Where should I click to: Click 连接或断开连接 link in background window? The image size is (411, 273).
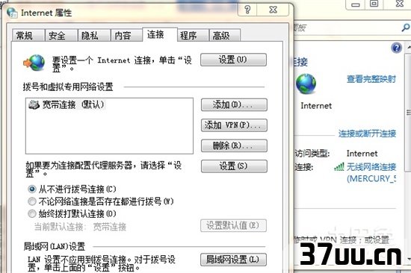(367, 134)
